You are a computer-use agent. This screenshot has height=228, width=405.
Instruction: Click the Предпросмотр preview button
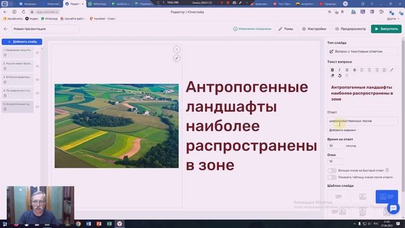pos(351,29)
